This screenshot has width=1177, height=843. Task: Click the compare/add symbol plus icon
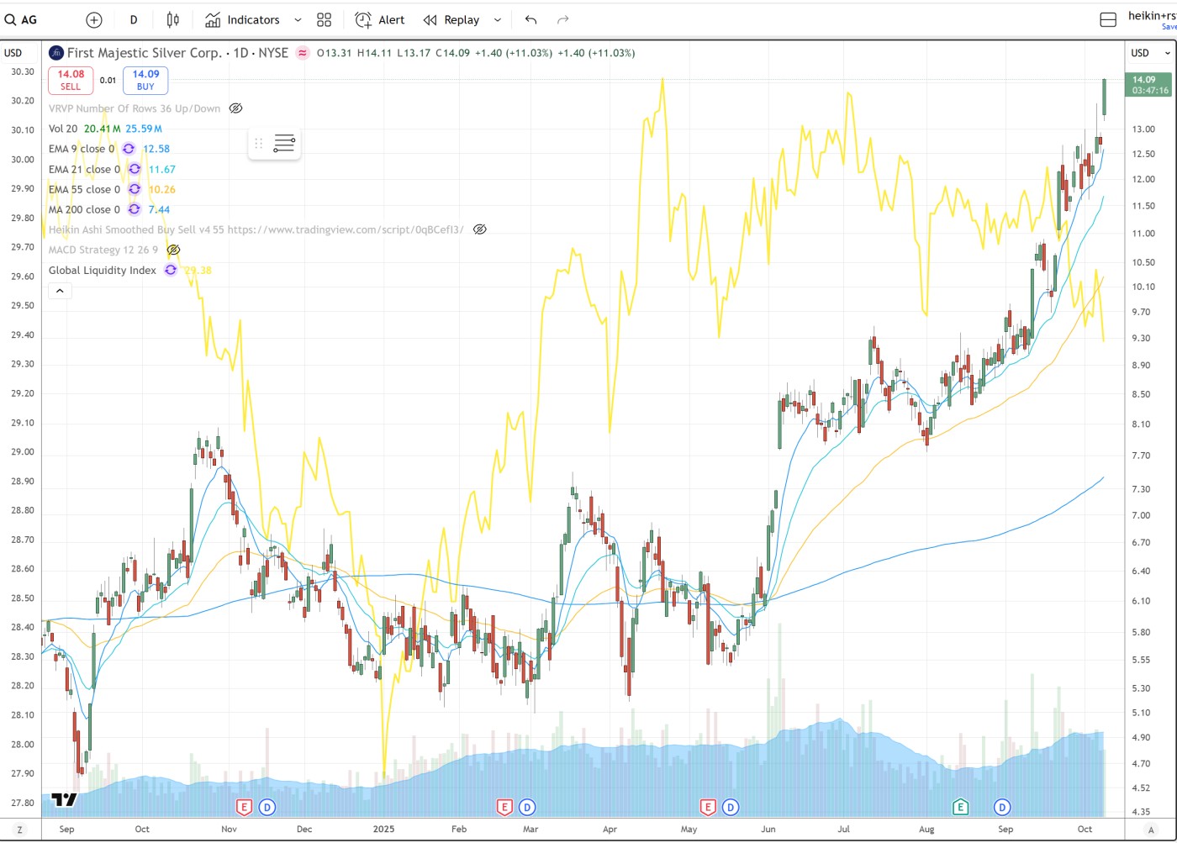[94, 20]
